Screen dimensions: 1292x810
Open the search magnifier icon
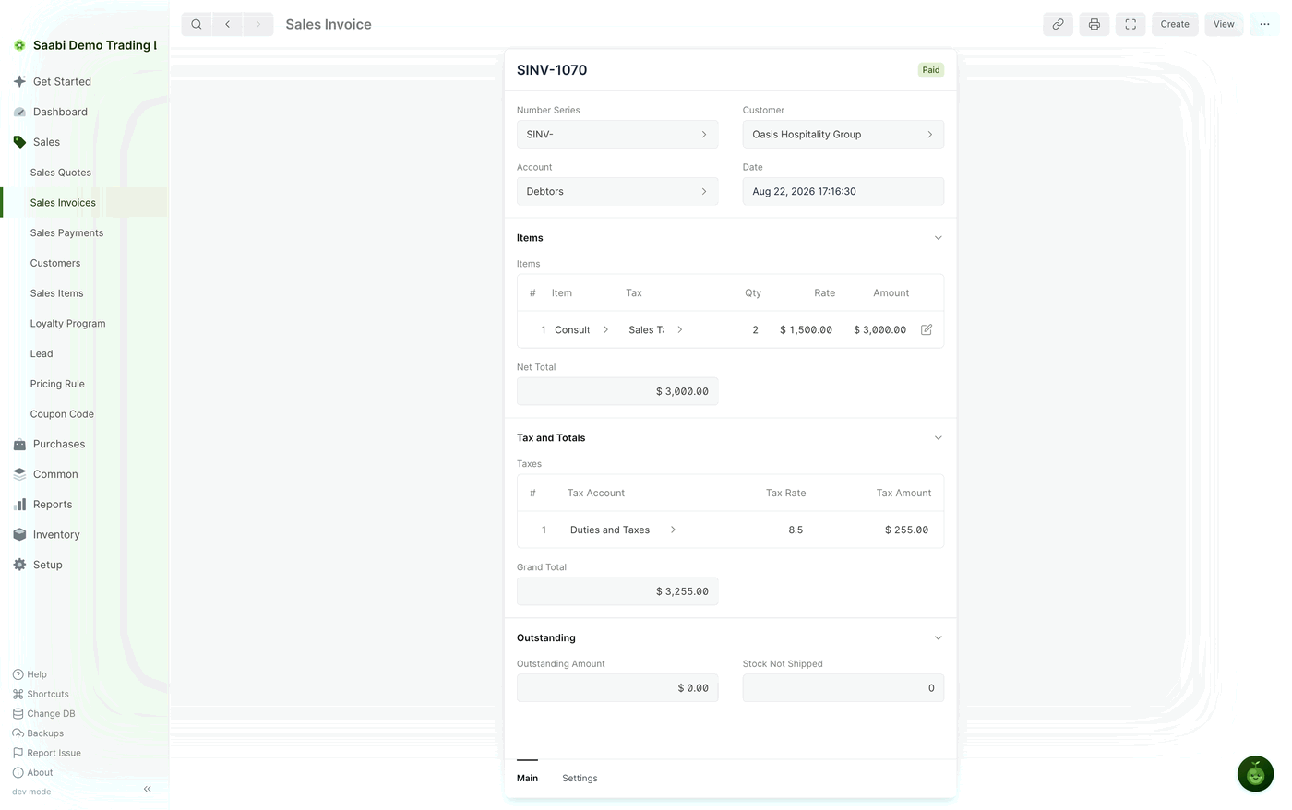197,24
